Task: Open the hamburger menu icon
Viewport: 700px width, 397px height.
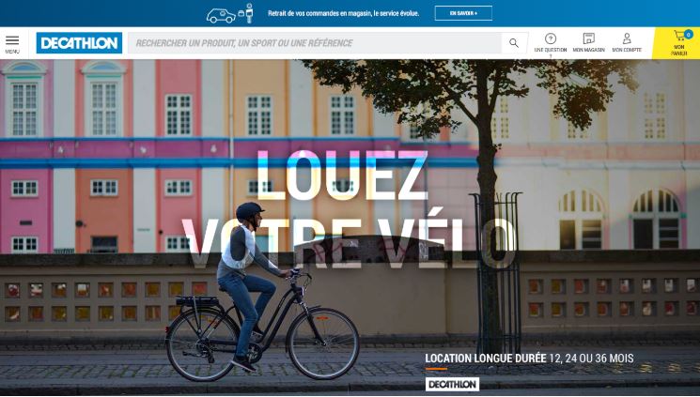Action: click(x=12, y=40)
